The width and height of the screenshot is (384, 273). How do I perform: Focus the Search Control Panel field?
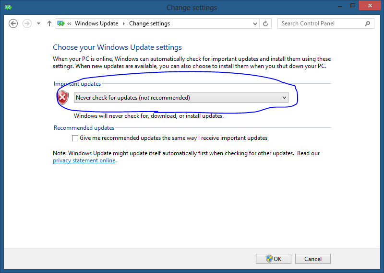pos(326,23)
